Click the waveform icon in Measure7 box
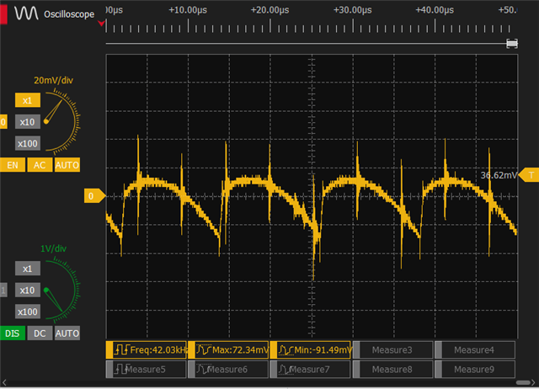This screenshot has width=539, height=389. click(286, 369)
